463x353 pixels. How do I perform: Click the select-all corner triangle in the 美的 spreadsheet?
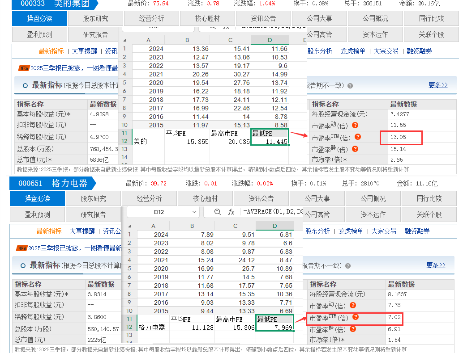click(125, 40)
